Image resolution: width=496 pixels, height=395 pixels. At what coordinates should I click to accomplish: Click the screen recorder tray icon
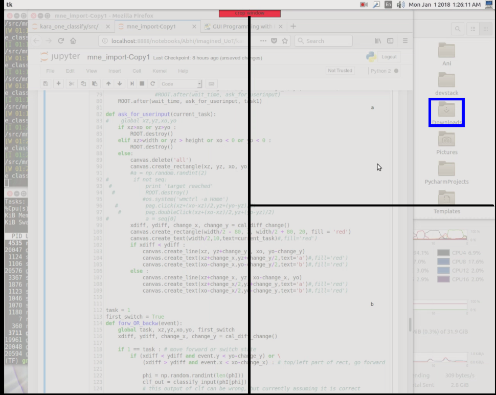364,5
